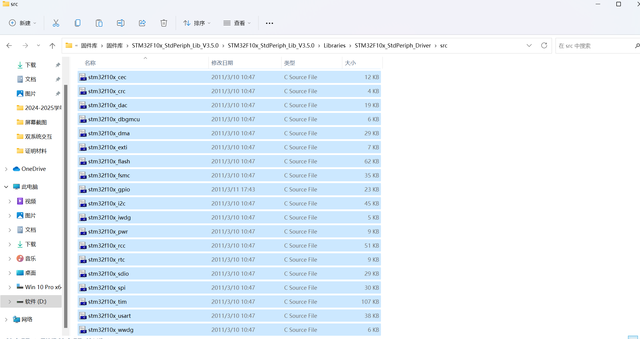Open the address bar history dropdown

click(529, 45)
